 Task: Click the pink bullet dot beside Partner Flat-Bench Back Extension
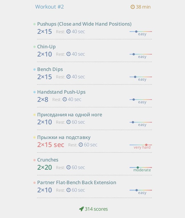coord(34,183)
